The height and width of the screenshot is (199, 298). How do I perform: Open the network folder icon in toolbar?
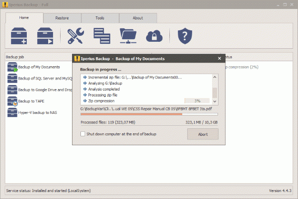128,36
